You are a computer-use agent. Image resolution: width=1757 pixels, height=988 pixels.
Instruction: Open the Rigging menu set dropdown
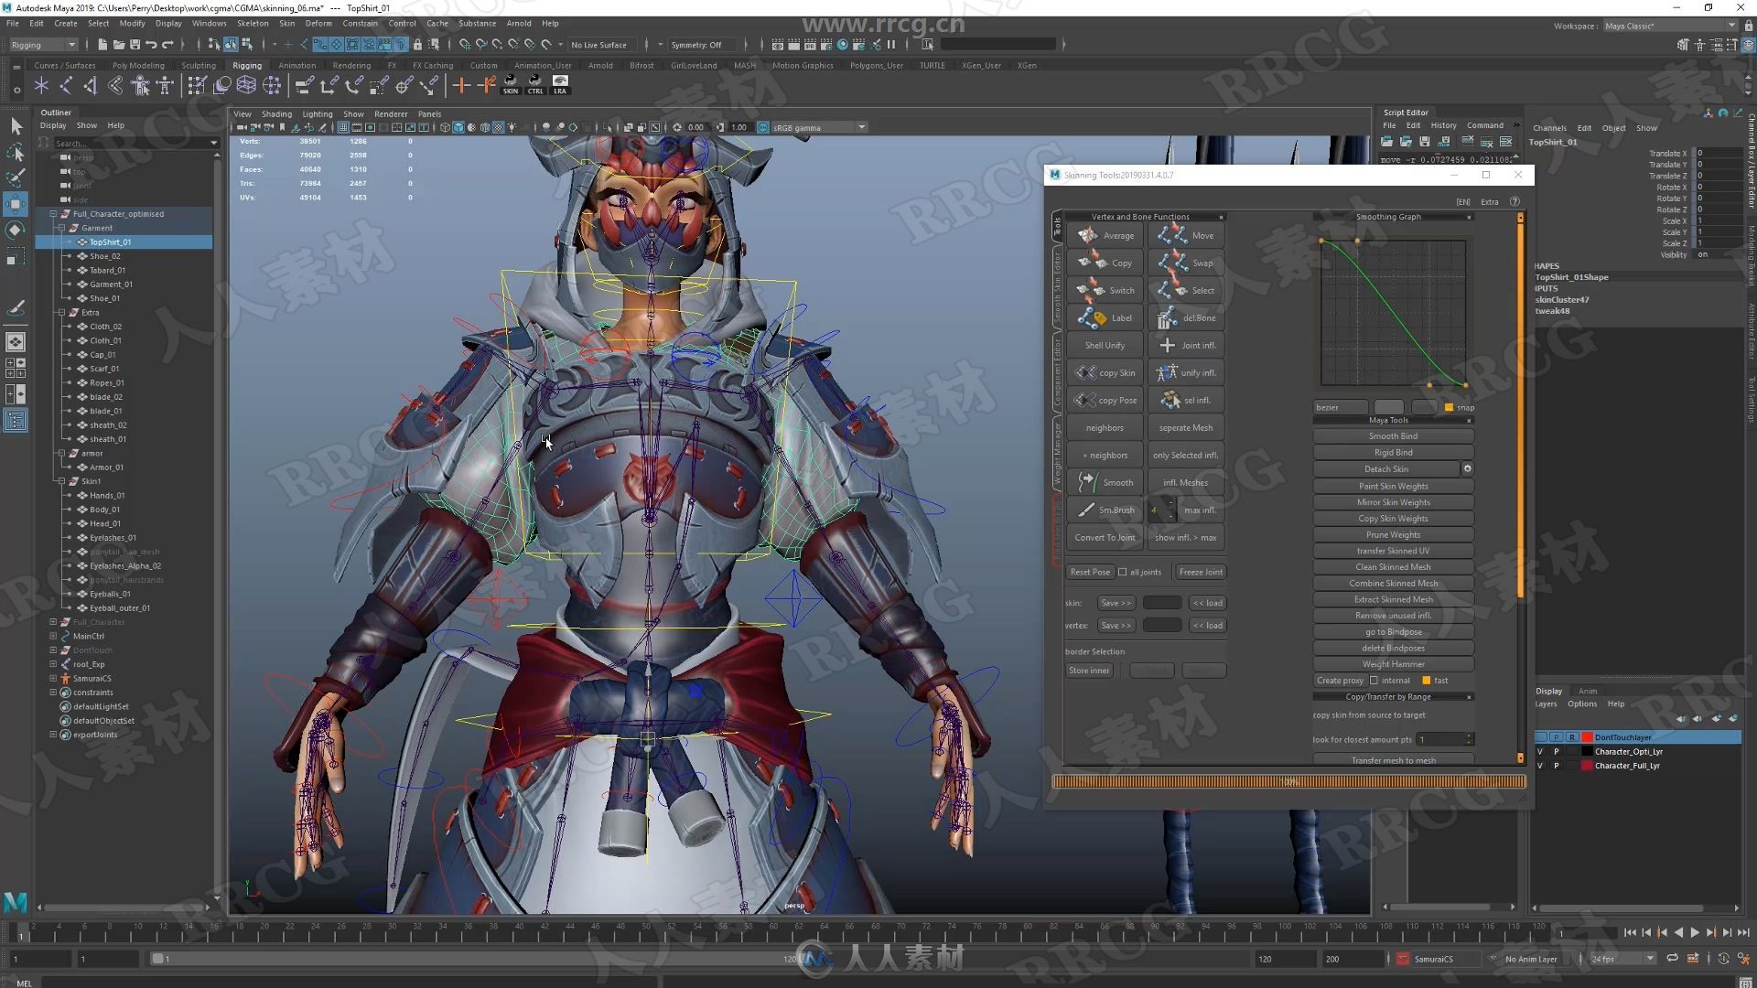pyautogui.click(x=43, y=44)
